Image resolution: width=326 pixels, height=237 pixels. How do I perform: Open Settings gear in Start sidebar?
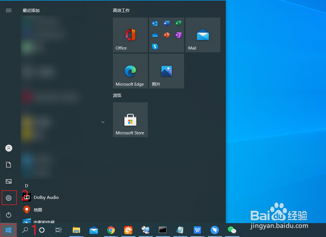point(9,198)
